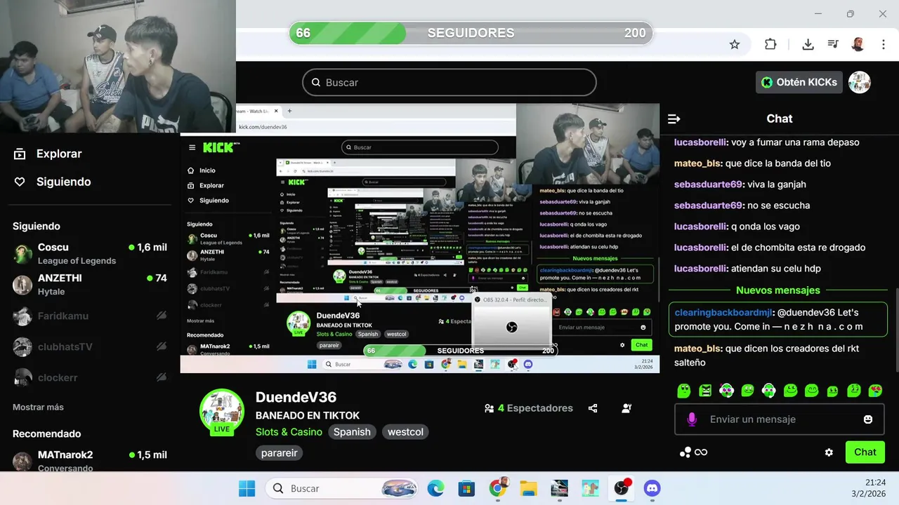The image size is (899, 505).
Task: Insert the emote left of the heart-eyes emote
Action: point(854,391)
